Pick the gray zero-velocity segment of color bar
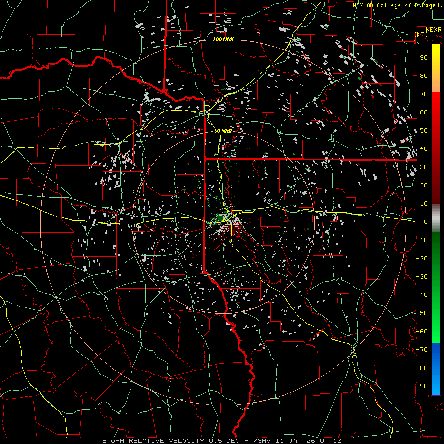Screen dimensions: 444x444 click(x=436, y=219)
